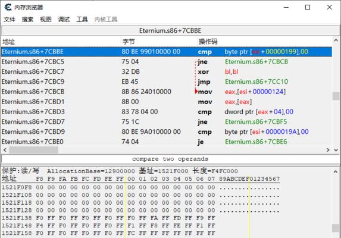Click byte FA in row 1521F138

coord(154,218)
